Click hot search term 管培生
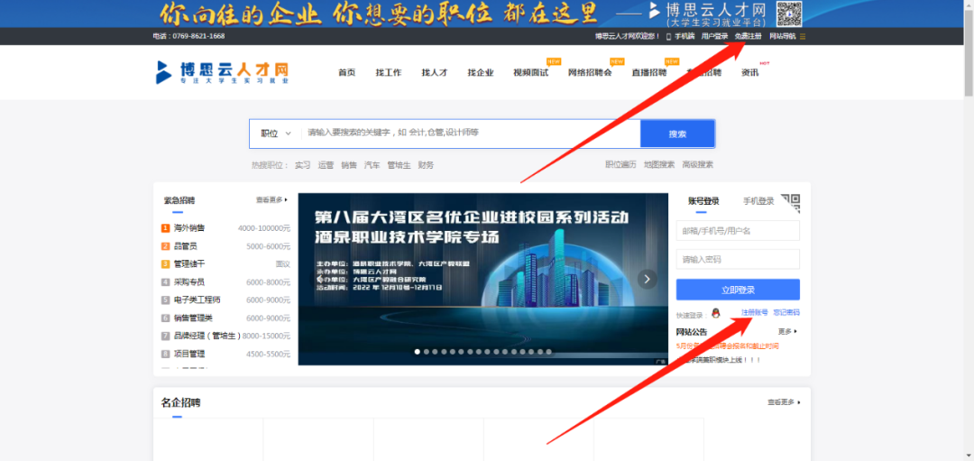974x461 pixels. click(x=399, y=165)
